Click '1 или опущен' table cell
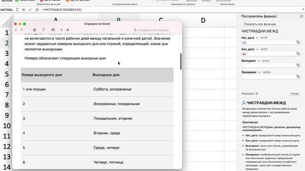 click(34, 89)
